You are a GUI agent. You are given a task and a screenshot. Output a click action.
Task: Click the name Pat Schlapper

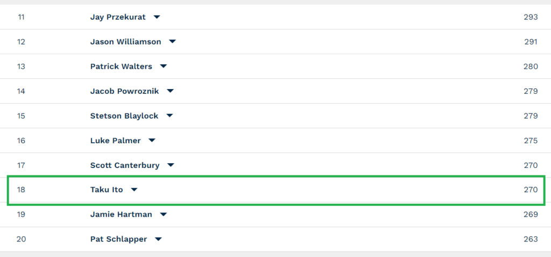pos(118,239)
